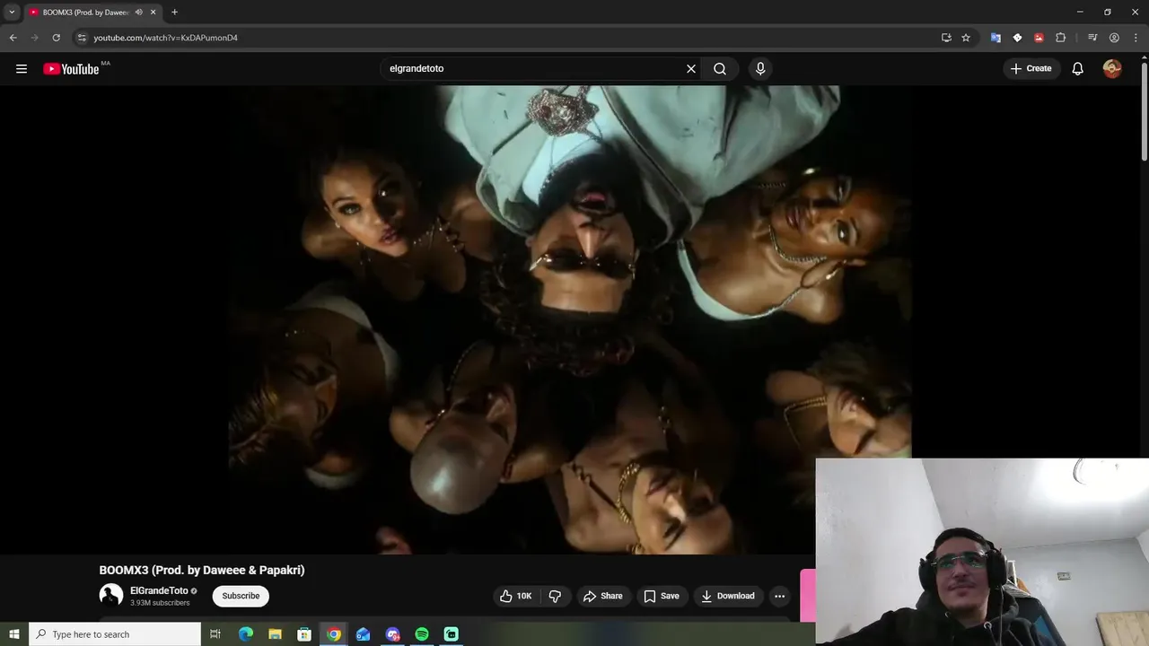Open the YouTube guide hamburger menu
Screen dimensions: 1149x646
point(22,68)
